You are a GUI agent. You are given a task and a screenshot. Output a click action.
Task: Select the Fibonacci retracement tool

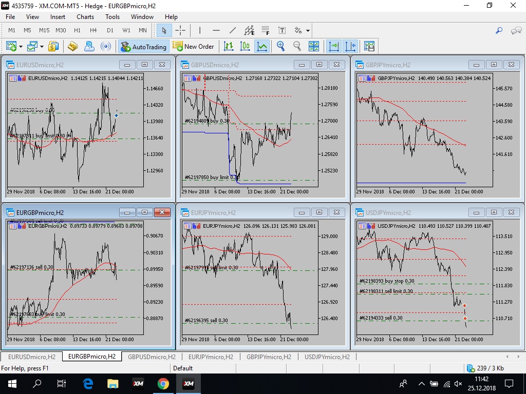click(x=266, y=30)
